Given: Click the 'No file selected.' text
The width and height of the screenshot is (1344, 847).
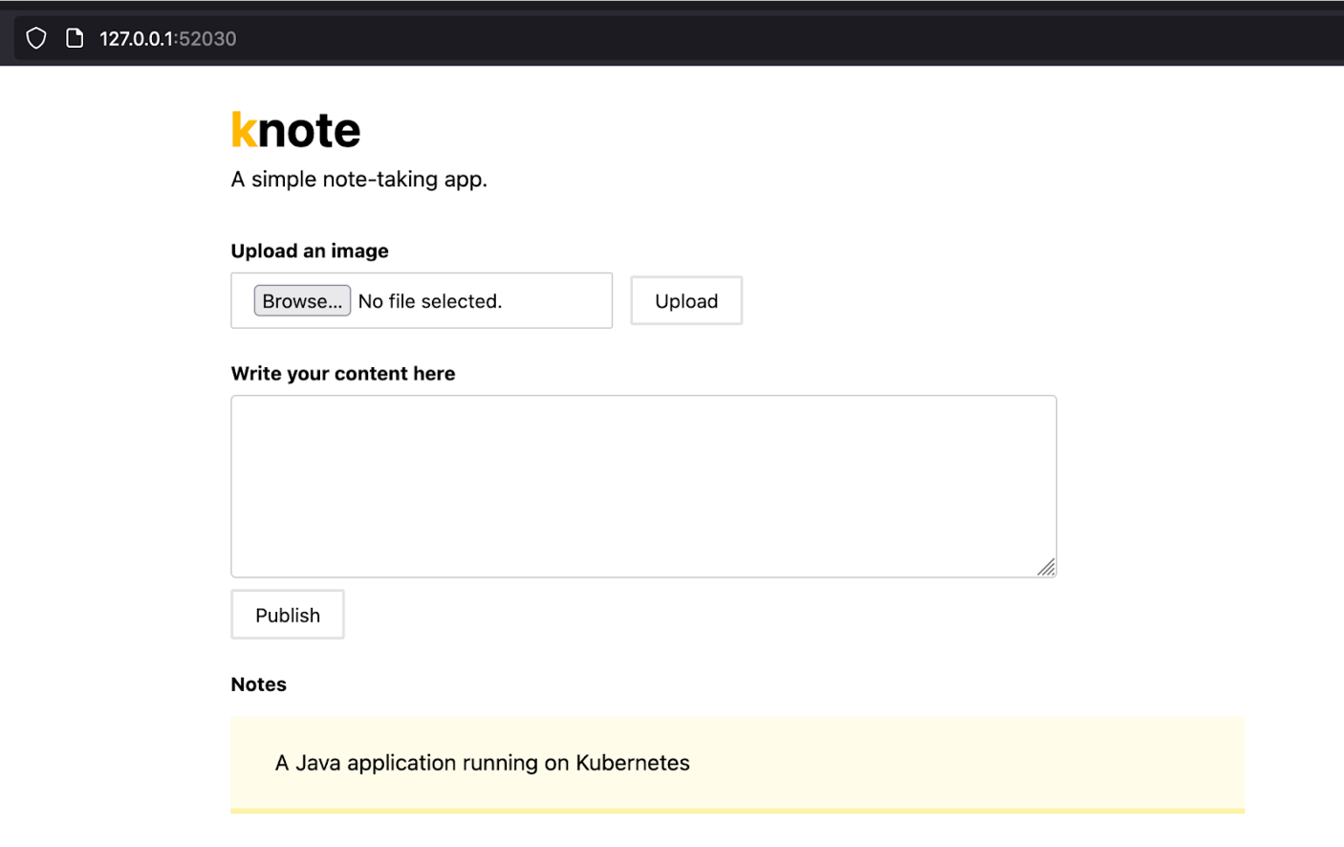Looking at the screenshot, I should [x=429, y=301].
